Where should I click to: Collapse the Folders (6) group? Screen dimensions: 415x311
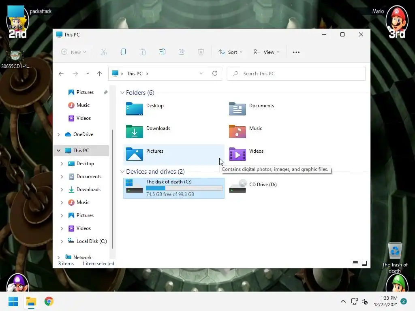click(x=122, y=93)
